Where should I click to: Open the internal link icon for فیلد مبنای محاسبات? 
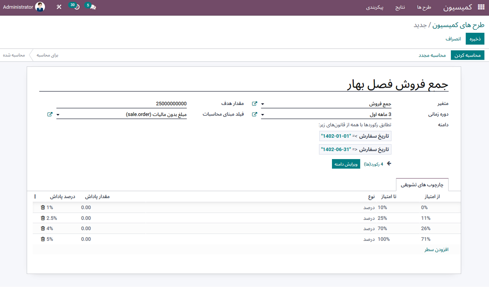coord(254,114)
